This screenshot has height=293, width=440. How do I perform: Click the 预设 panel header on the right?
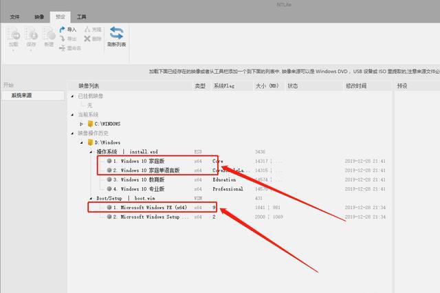401,86
